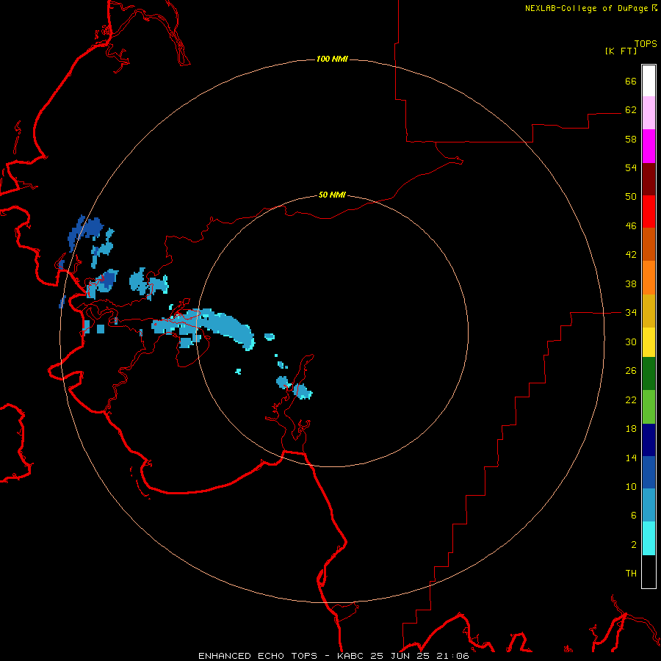Click the legend value 6
This screenshot has height=661, width=661.
click(x=634, y=516)
